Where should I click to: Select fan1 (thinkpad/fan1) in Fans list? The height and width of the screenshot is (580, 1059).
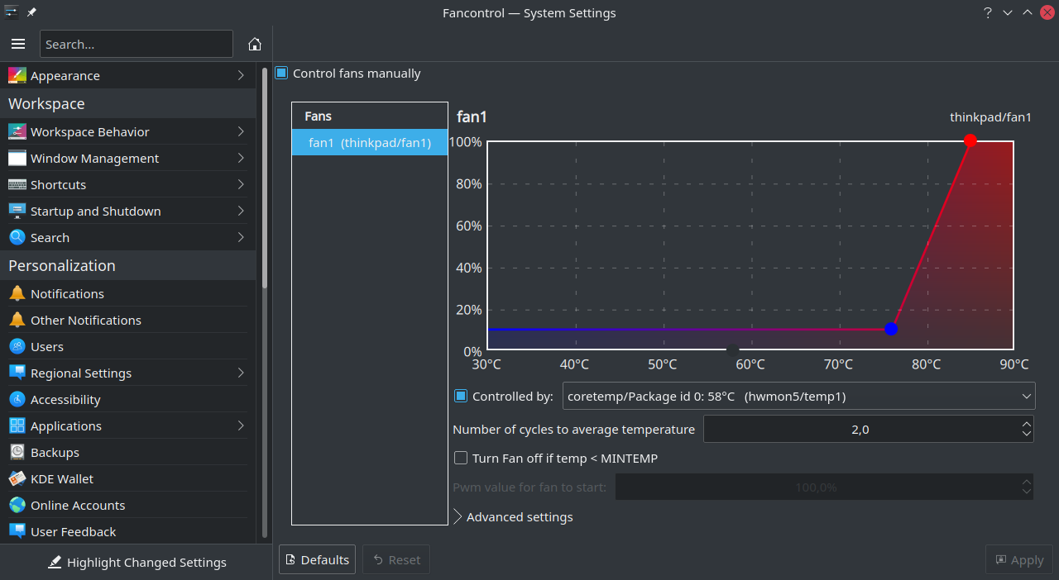coord(369,142)
